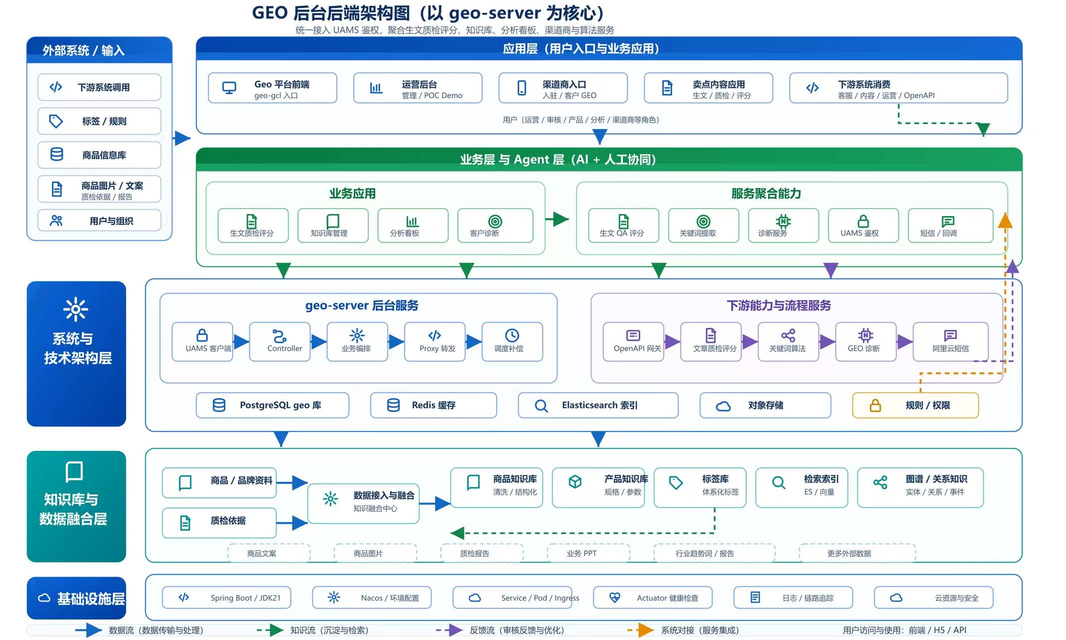The width and height of the screenshot is (1066, 640).
Task: Click the 商品 / 品牌资料 card
Action: 219,482
